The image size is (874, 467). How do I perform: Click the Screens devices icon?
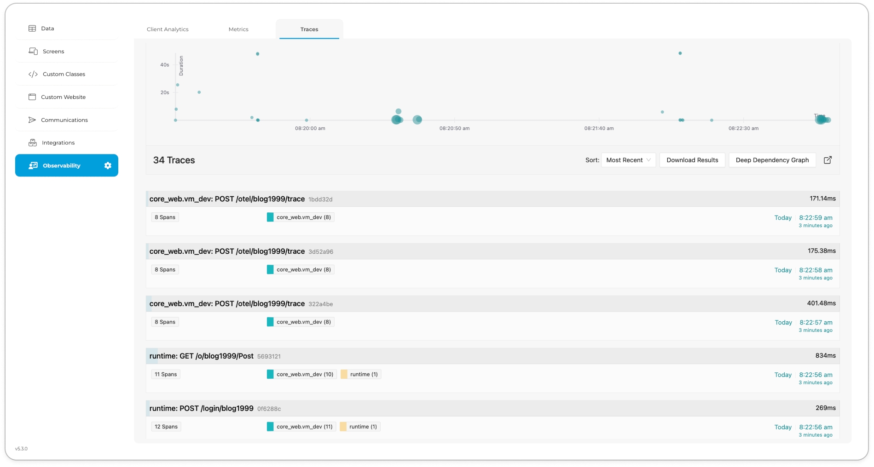click(33, 51)
